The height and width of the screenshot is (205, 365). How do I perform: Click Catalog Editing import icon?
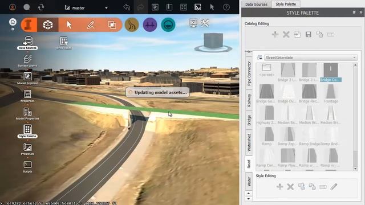pos(297,34)
